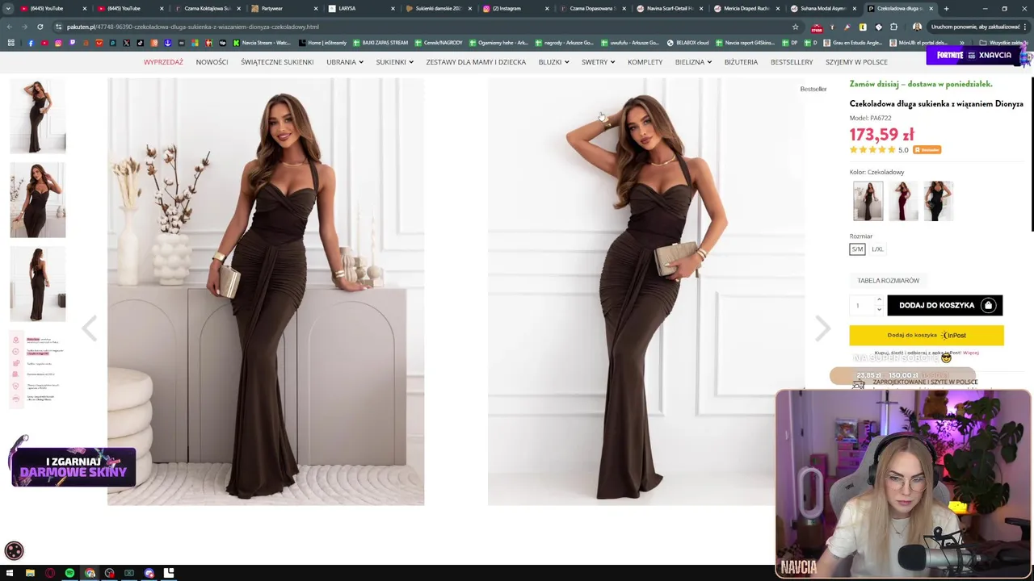Screen dimensions: 1034x581
Task: Open the WYPRZEDAŻ menu item
Action: coord(163,62)
